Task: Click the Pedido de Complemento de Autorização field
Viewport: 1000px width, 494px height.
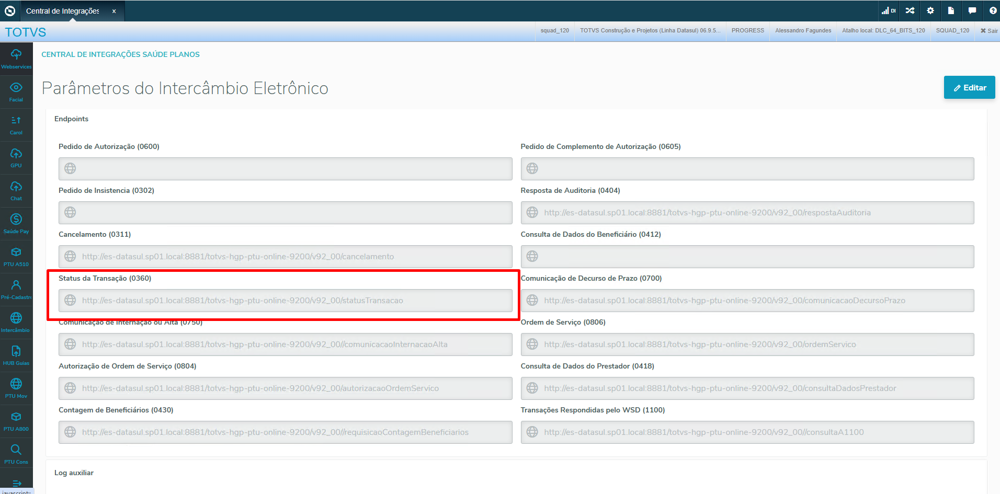Action: tap(747, 169)
